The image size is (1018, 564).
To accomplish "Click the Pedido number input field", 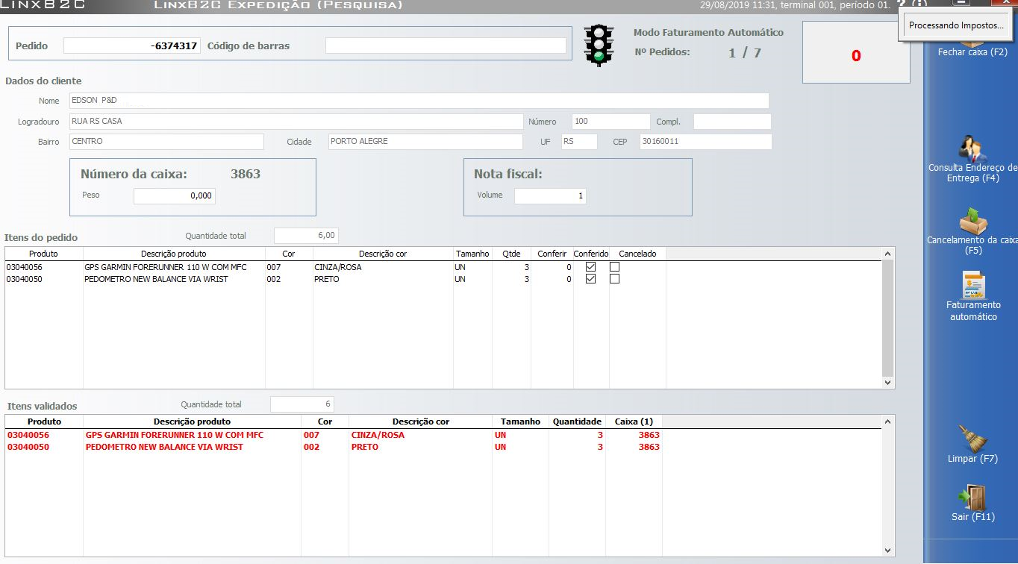I will click(x=132, y=46).
